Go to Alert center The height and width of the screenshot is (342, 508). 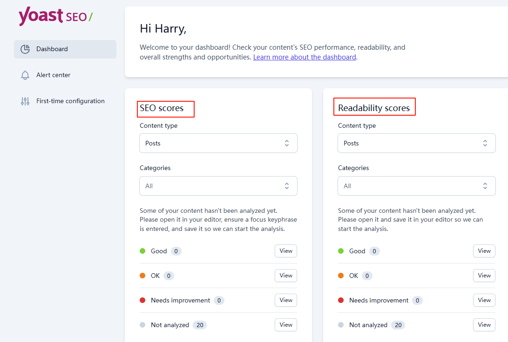click(x=53, y=75)
